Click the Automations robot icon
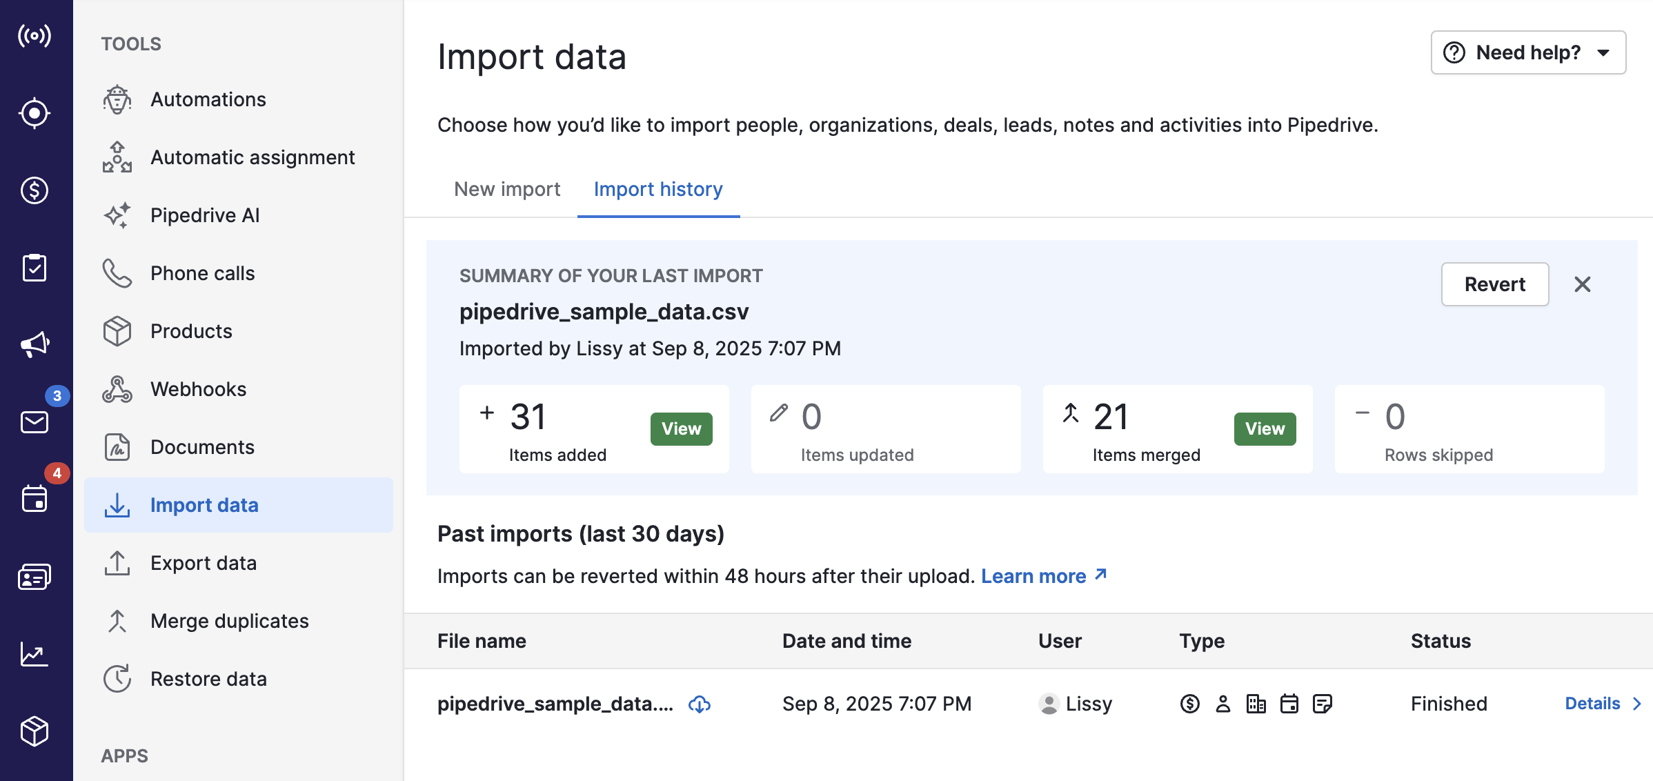Screen dimensions: 1653x781 point(117,99)
